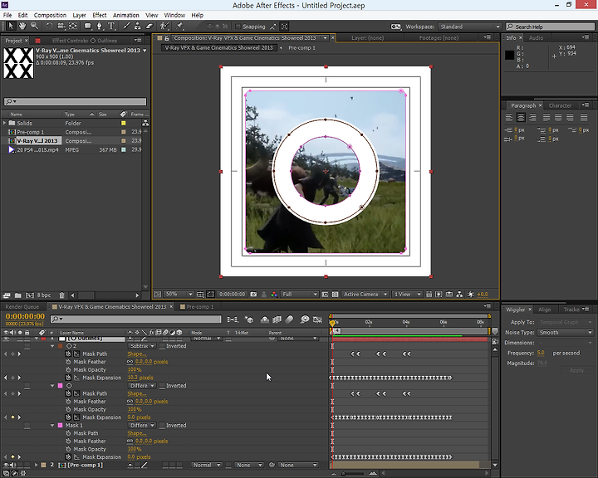
Task: Open the Animation menu
Action: (x=126, y=15)
